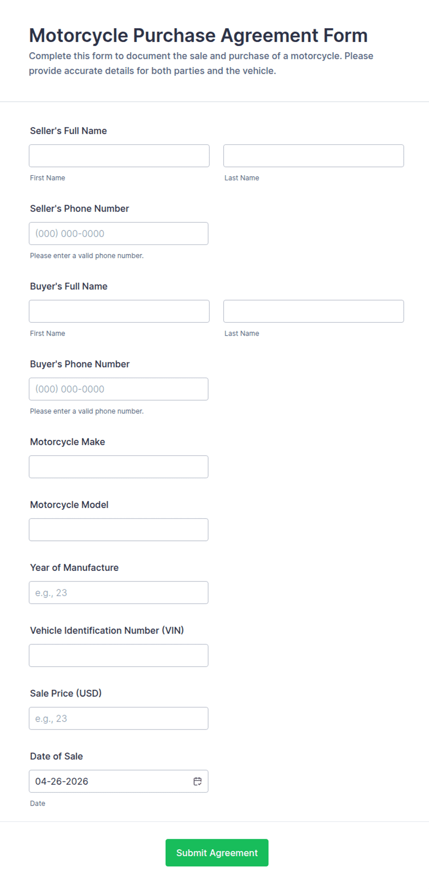Click the "Sale Price (USD)" label
Image resolution: width=429 pixels, height=889 pixels.
66,693
